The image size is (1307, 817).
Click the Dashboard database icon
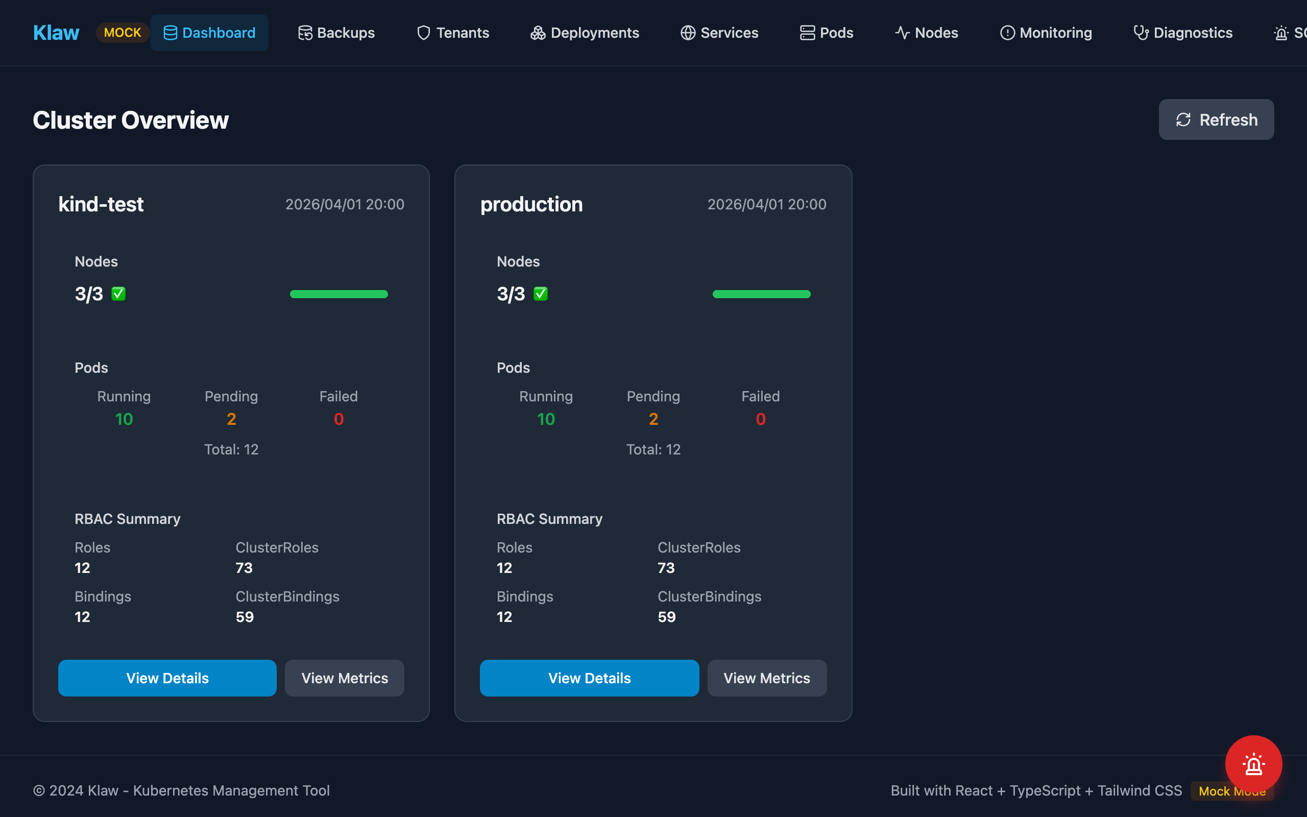(170, 33)
